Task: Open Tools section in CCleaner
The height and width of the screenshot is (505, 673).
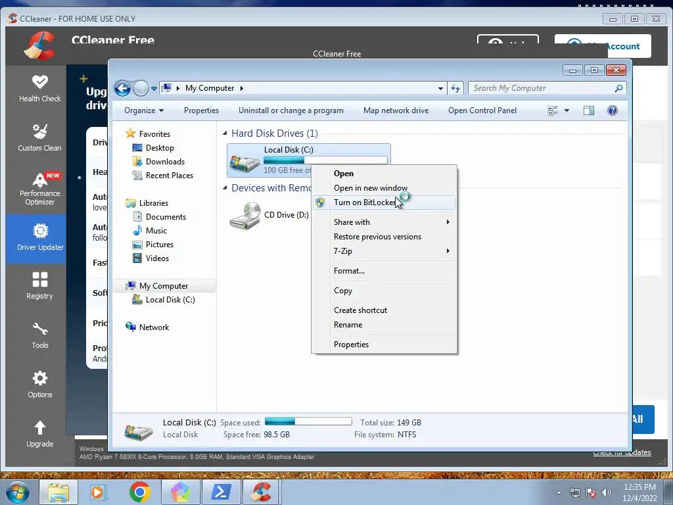Action: tap(39, 336)
